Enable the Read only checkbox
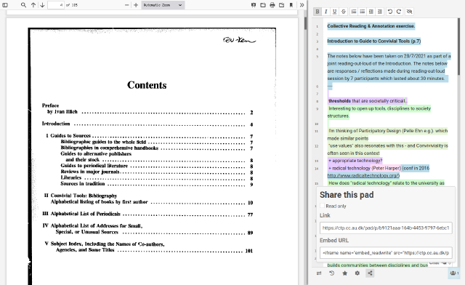The width and height of the screenshot is (465, 285). tap(323, 206)
